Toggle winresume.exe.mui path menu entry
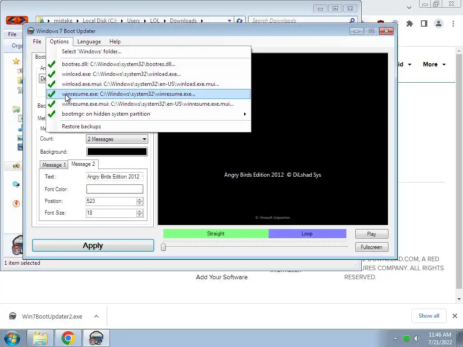The image size is (463, 347). [149, 104]
